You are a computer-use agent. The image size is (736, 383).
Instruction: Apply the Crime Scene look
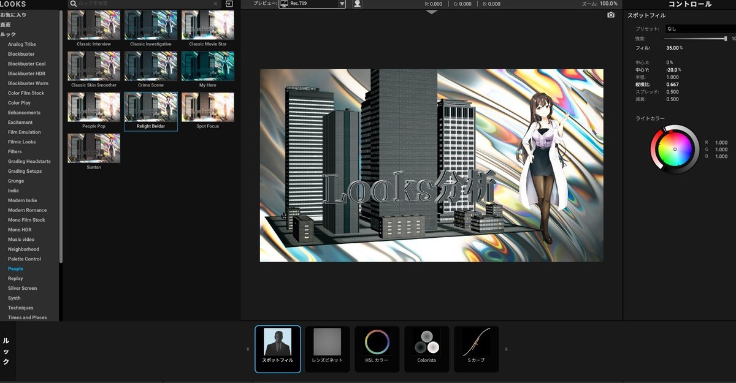[151, 70]
